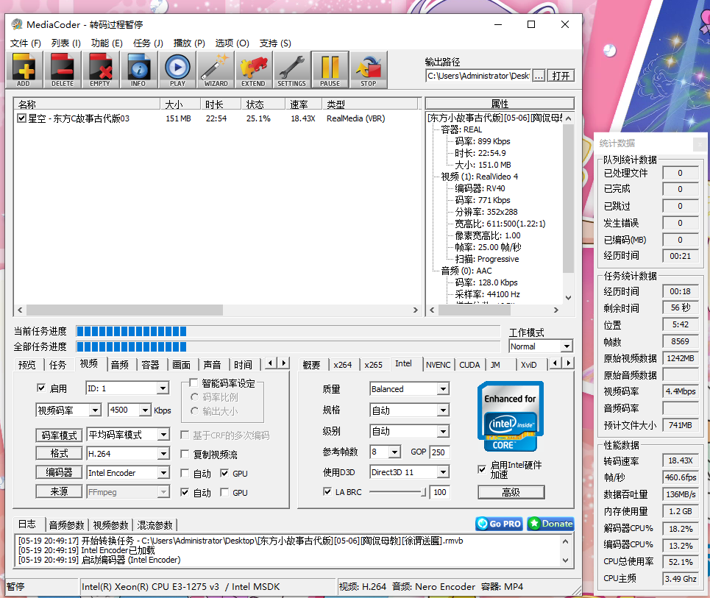
Task: Adjust the LA BRC slider
Action: coord(424,492)
